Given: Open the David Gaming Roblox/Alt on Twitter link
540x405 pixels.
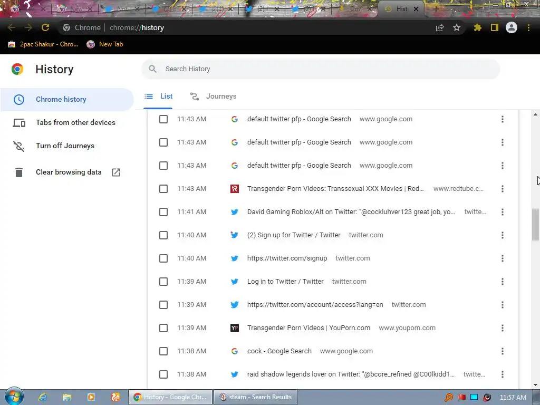Looking at the screenshot, I should [x=351, y=212].
